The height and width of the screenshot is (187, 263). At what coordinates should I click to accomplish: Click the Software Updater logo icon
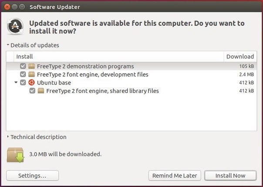15,26
